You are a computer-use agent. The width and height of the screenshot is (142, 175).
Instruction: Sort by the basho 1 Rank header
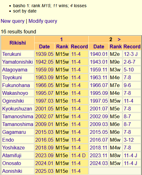coord(62,46)
